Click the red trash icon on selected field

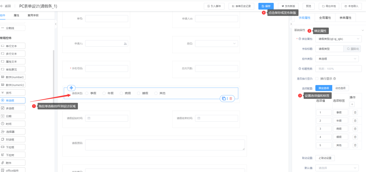[x=231, y=99]
